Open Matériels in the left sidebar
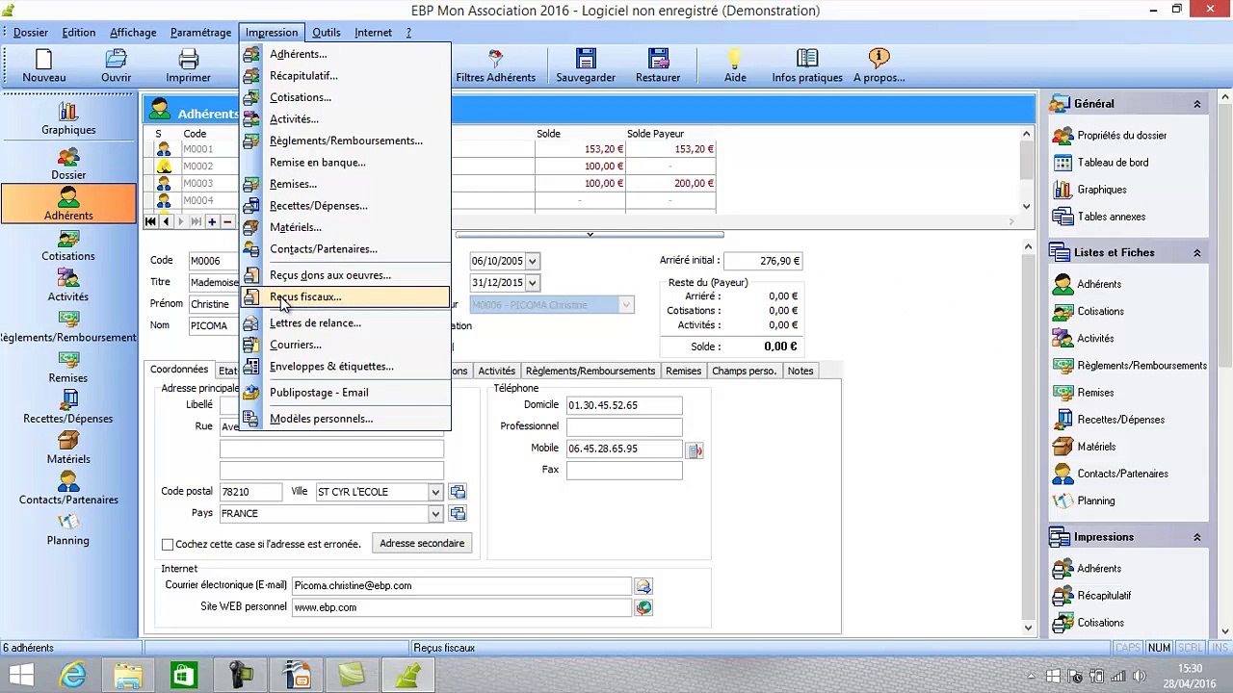Viewport: 1233px width, 693px height. click(x=68, y=449)
